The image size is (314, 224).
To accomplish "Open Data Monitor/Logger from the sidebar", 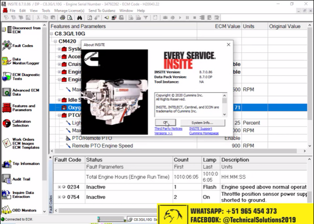I will [6, 61].
